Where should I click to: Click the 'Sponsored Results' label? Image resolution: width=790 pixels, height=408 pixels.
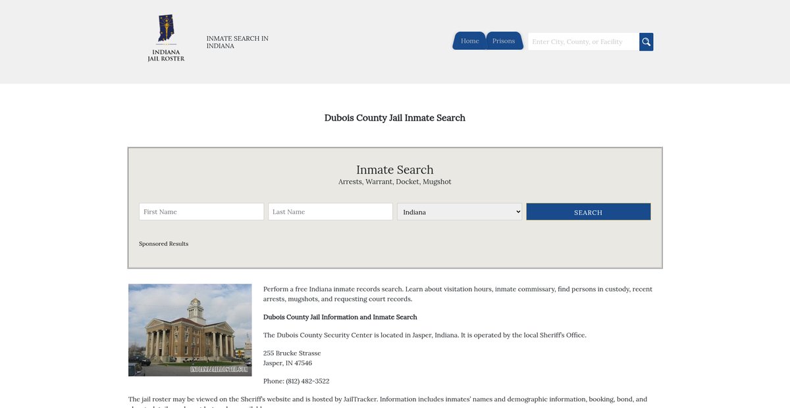pos(163,243)
